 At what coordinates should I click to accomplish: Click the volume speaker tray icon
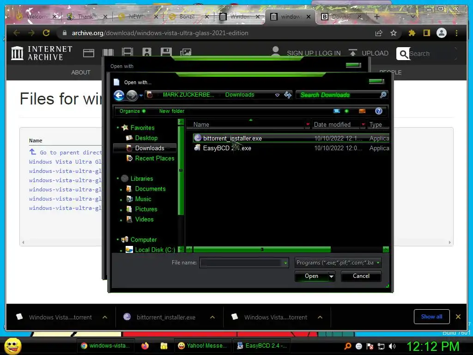coord(392,346)
